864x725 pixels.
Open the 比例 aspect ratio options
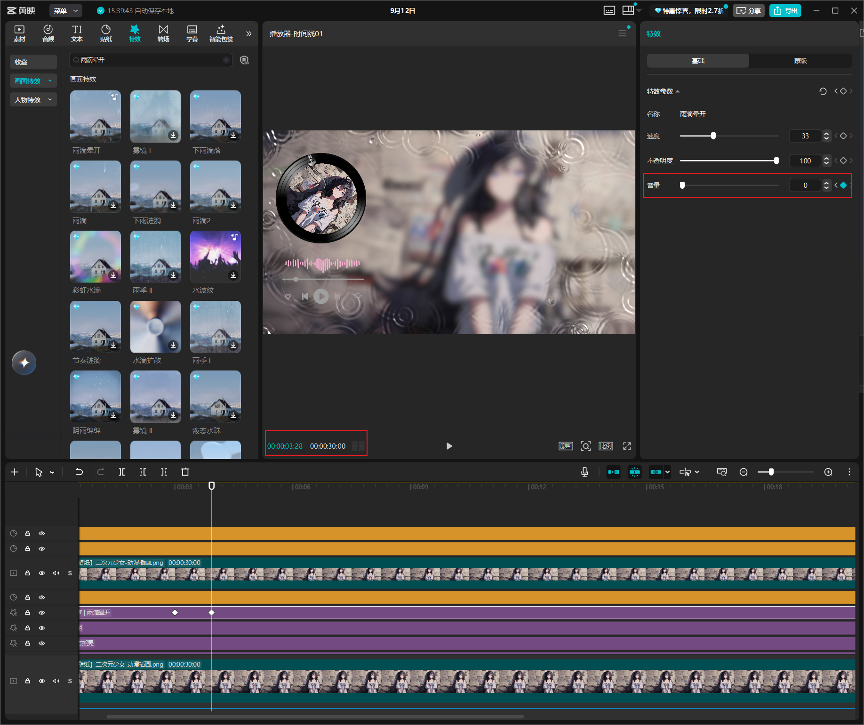pos(606,446)
